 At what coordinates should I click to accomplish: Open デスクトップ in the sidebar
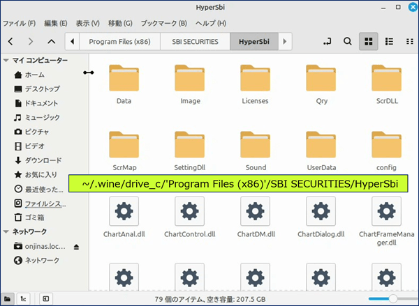[37, 89]
